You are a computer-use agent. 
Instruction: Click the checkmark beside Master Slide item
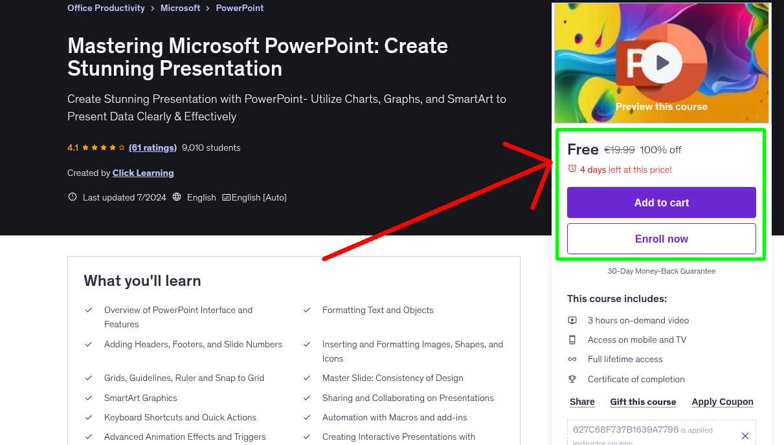coord(306,378)
